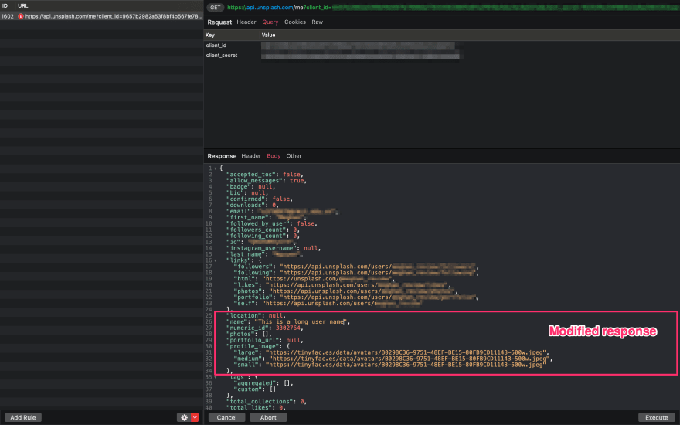The width and height of the screenshot is (680, 425).
Task: Select the Response Body tab
Action: [274, 156]
